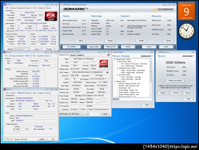The height and width of the screenshot is (150, 199).
Task: Click the Result Details scrollbar up arrow
Action: pyautogui.click(x=151, y=59)
